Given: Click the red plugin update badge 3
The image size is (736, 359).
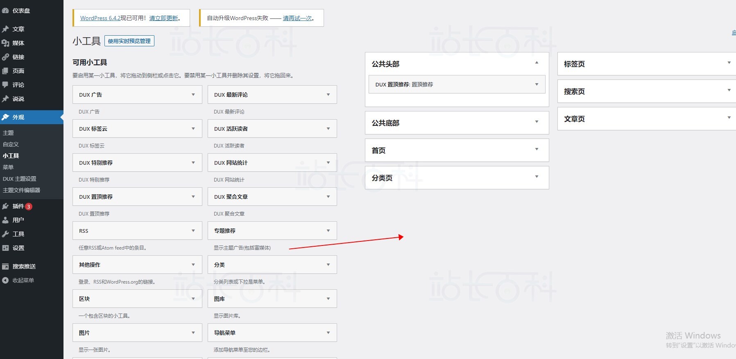Looking at the screenshot, I should (29, 207).
